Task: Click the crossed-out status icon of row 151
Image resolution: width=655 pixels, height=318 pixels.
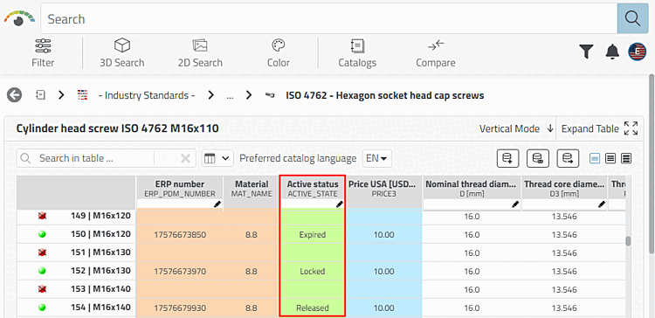Action: 42,252
